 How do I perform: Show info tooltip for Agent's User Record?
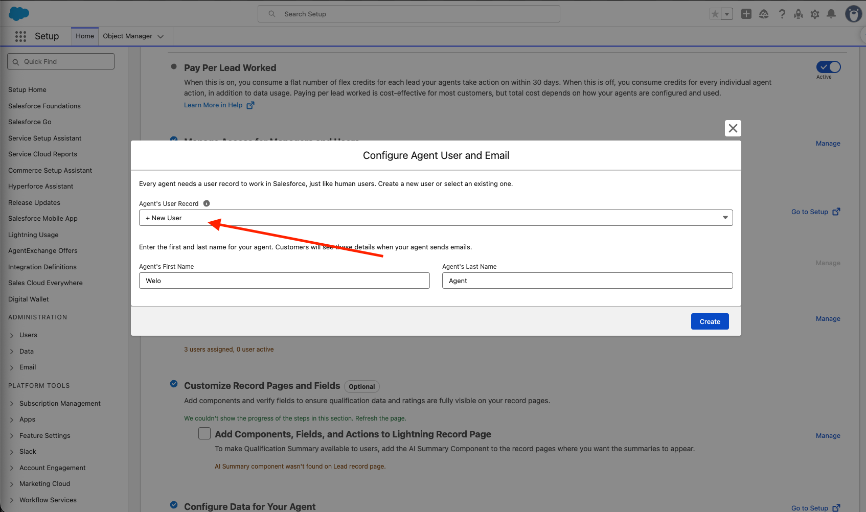click(x=207, y=203)
